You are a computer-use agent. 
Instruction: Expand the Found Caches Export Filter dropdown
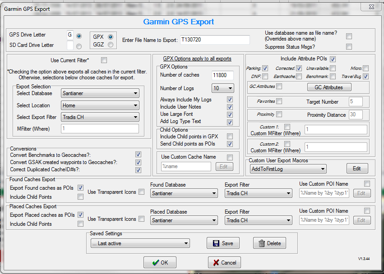259,193
